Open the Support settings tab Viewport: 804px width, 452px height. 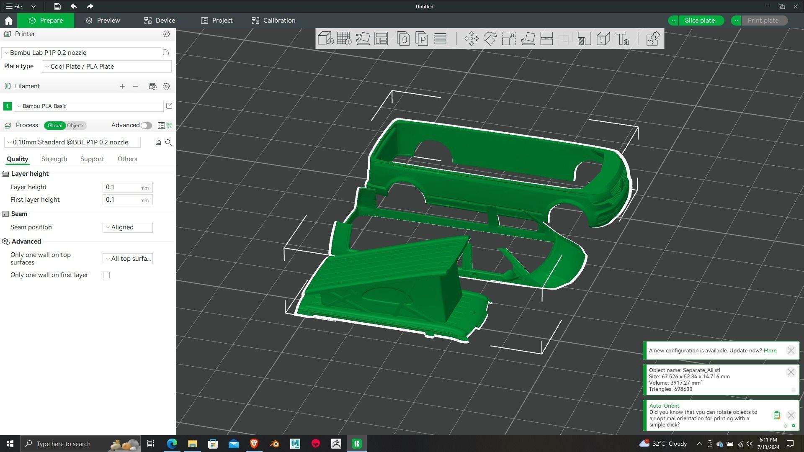coord(92,159)
